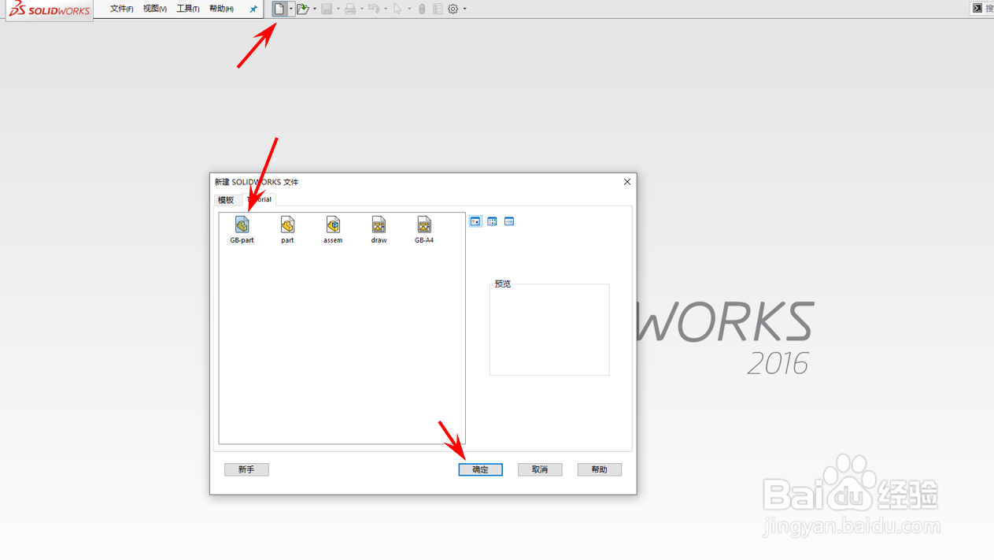
Task: Click the Select cursor tool icon
Action: 397,9
